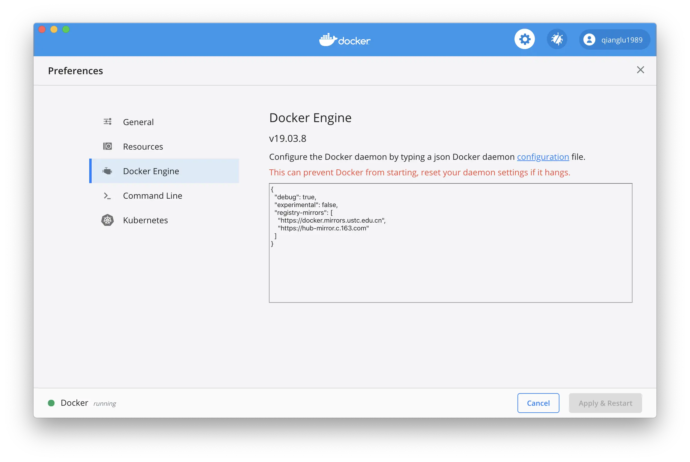
Task: Select the Command Line tab
Action: (x=152, y=196)
